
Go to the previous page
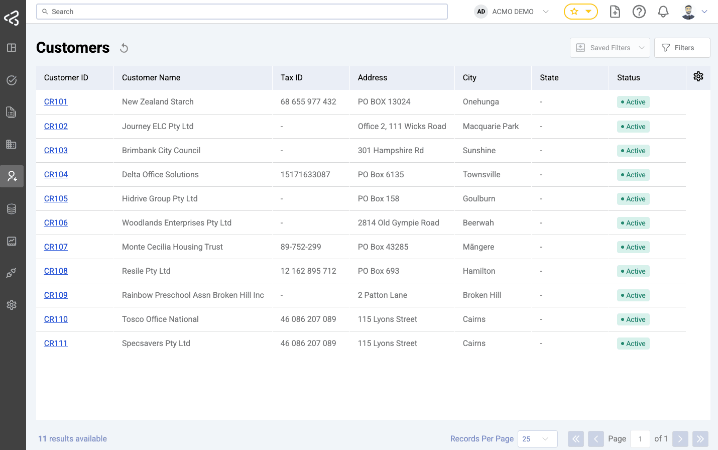pyautogui.click(x=596, y=439)
